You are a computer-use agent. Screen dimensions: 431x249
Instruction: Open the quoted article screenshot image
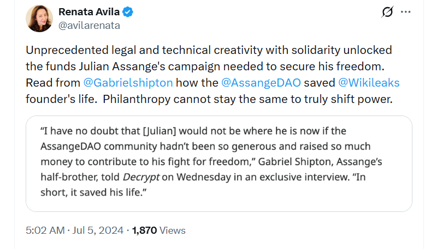pyautogui.click(x=219, y=163)
